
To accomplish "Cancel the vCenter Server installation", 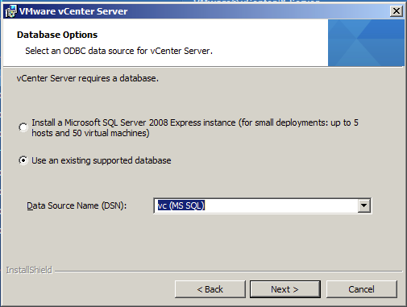I will click(362, 289).
